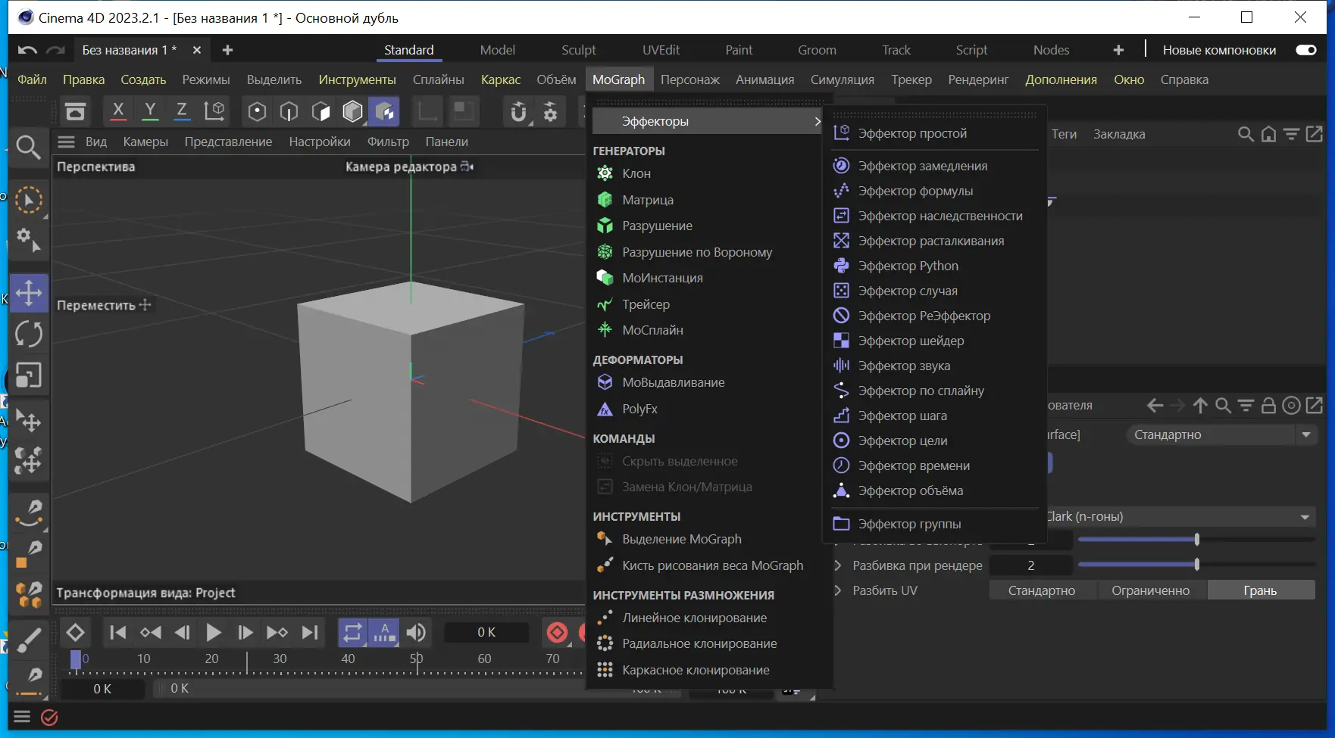Toggle the Новые компоновки switch
This screenshot has width=1335, height=738.
coord(1305,50)
